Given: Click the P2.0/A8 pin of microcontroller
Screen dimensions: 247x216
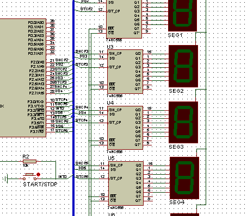Looking at the screenshot, I should [38, 62].
